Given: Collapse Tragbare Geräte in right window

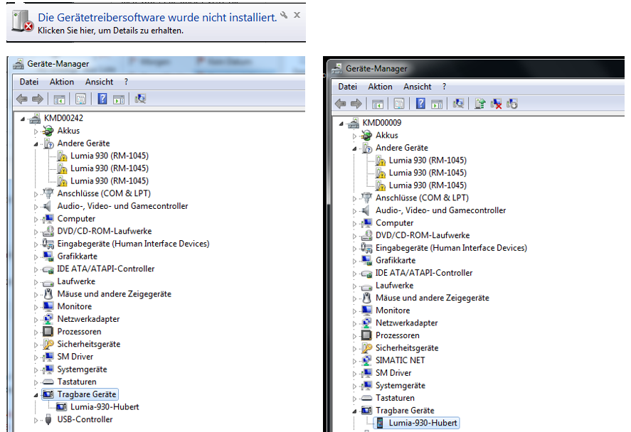Looking at the screenshot, I should pos(354,411).
